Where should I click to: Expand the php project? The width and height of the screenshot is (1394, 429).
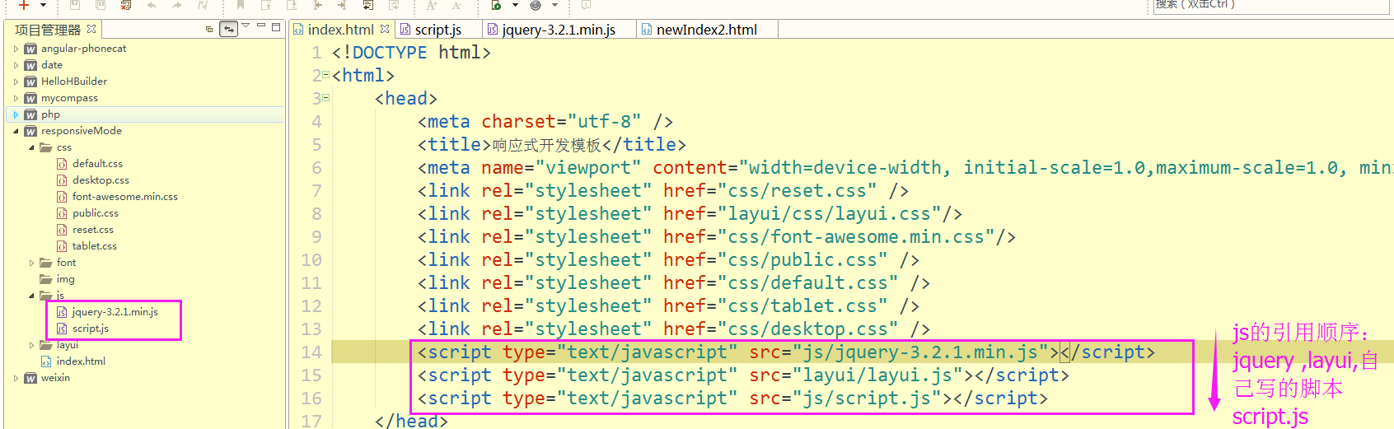(x=16, y=114)
